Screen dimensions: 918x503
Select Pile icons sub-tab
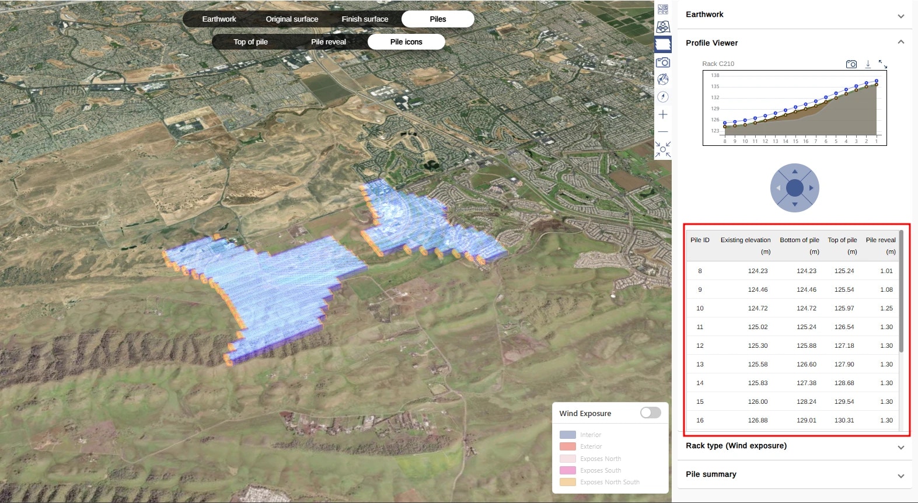406,41
